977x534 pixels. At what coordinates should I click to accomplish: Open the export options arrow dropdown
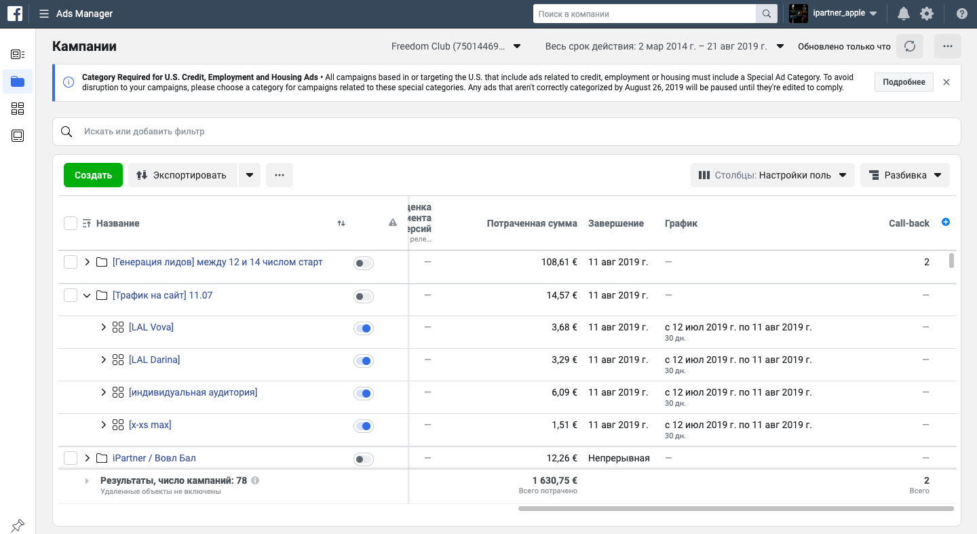249,175
